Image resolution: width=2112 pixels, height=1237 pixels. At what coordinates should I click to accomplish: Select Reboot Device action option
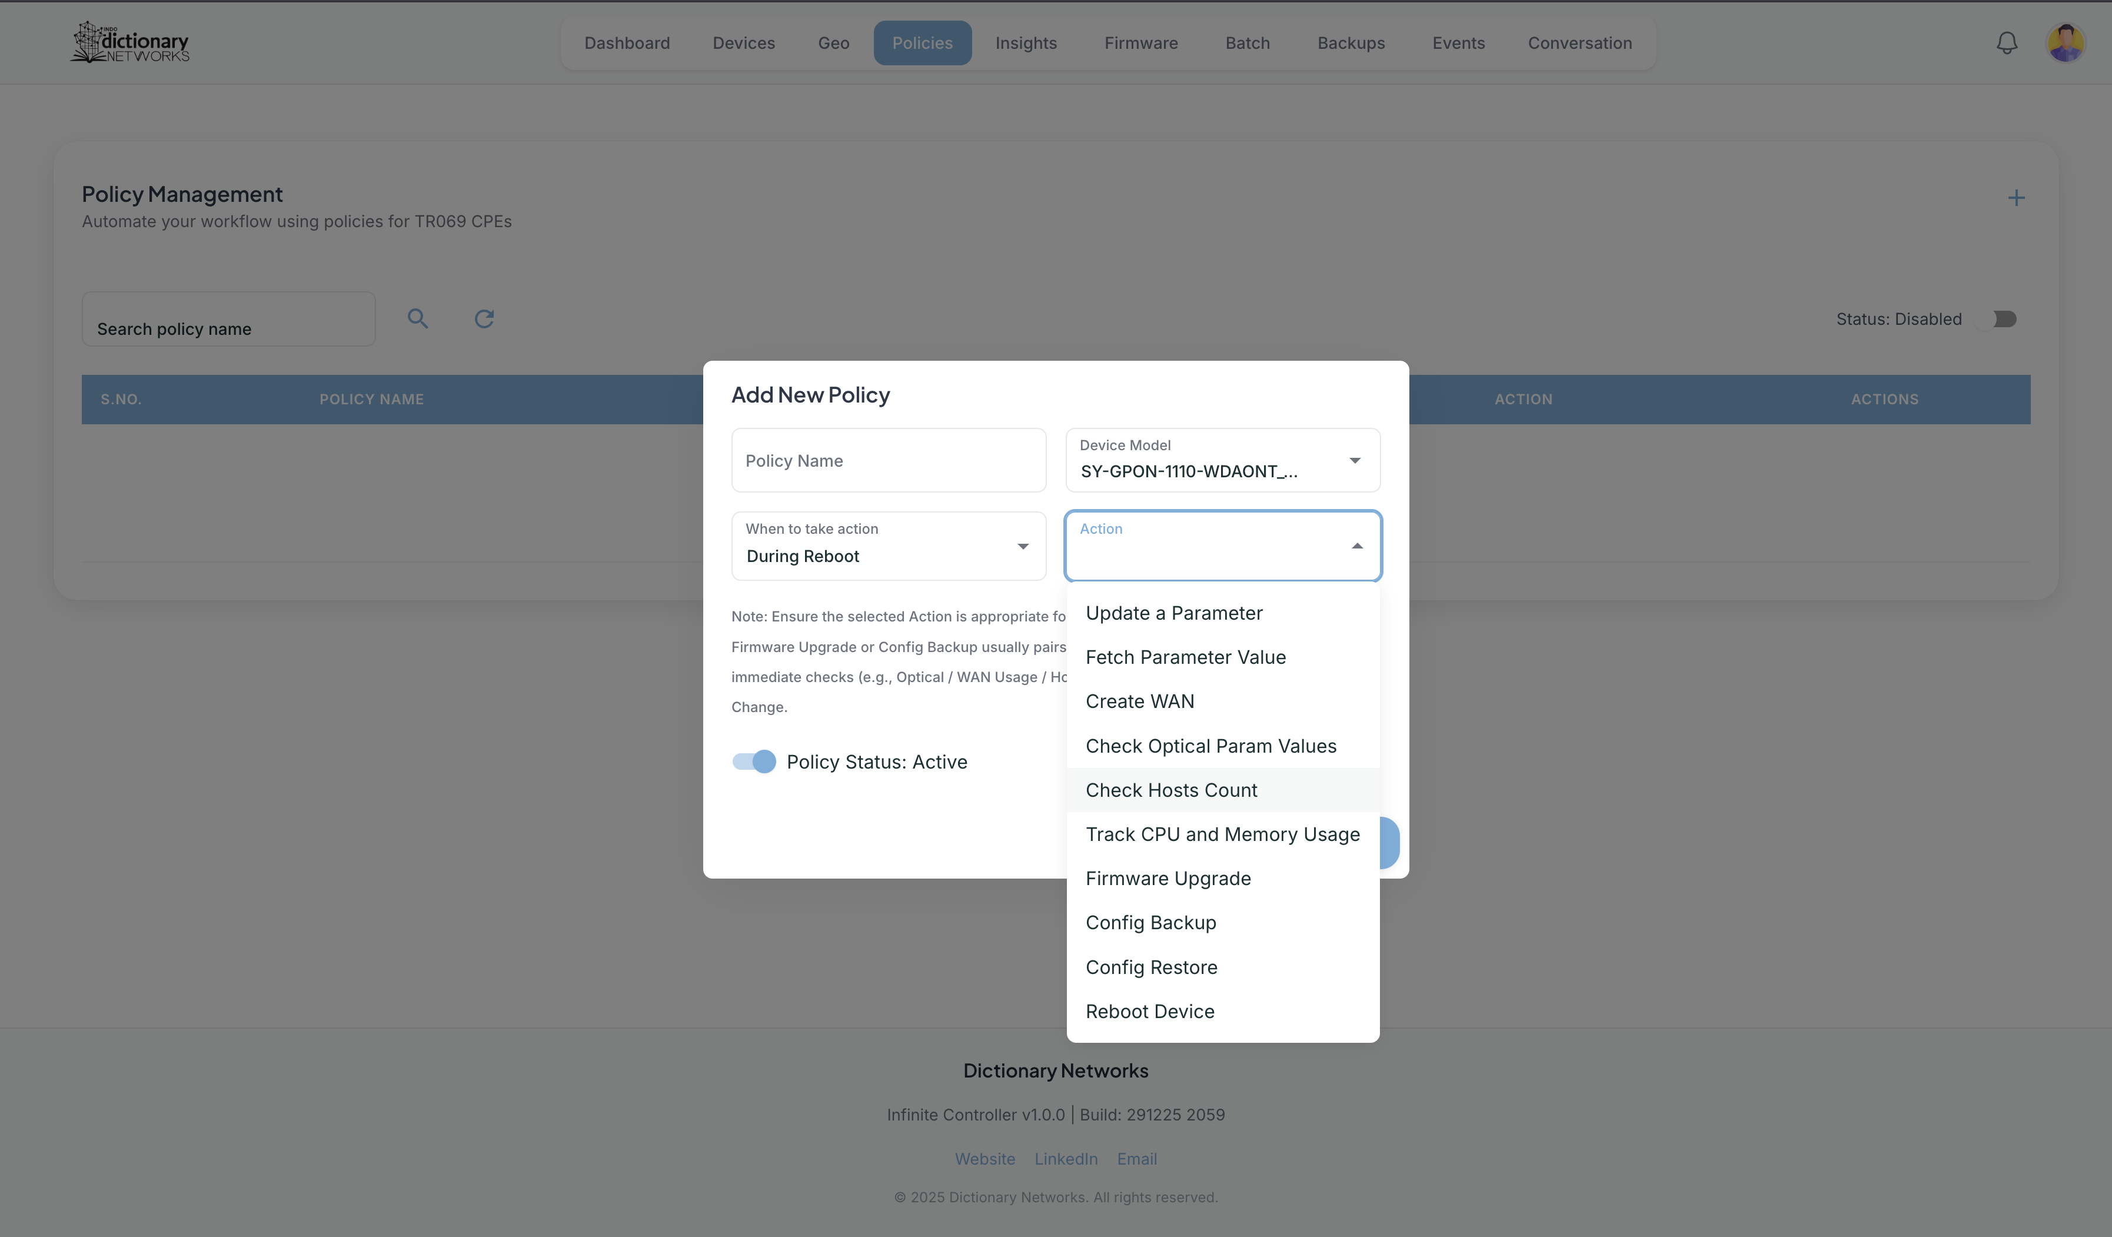(x=1149, y=1010)
